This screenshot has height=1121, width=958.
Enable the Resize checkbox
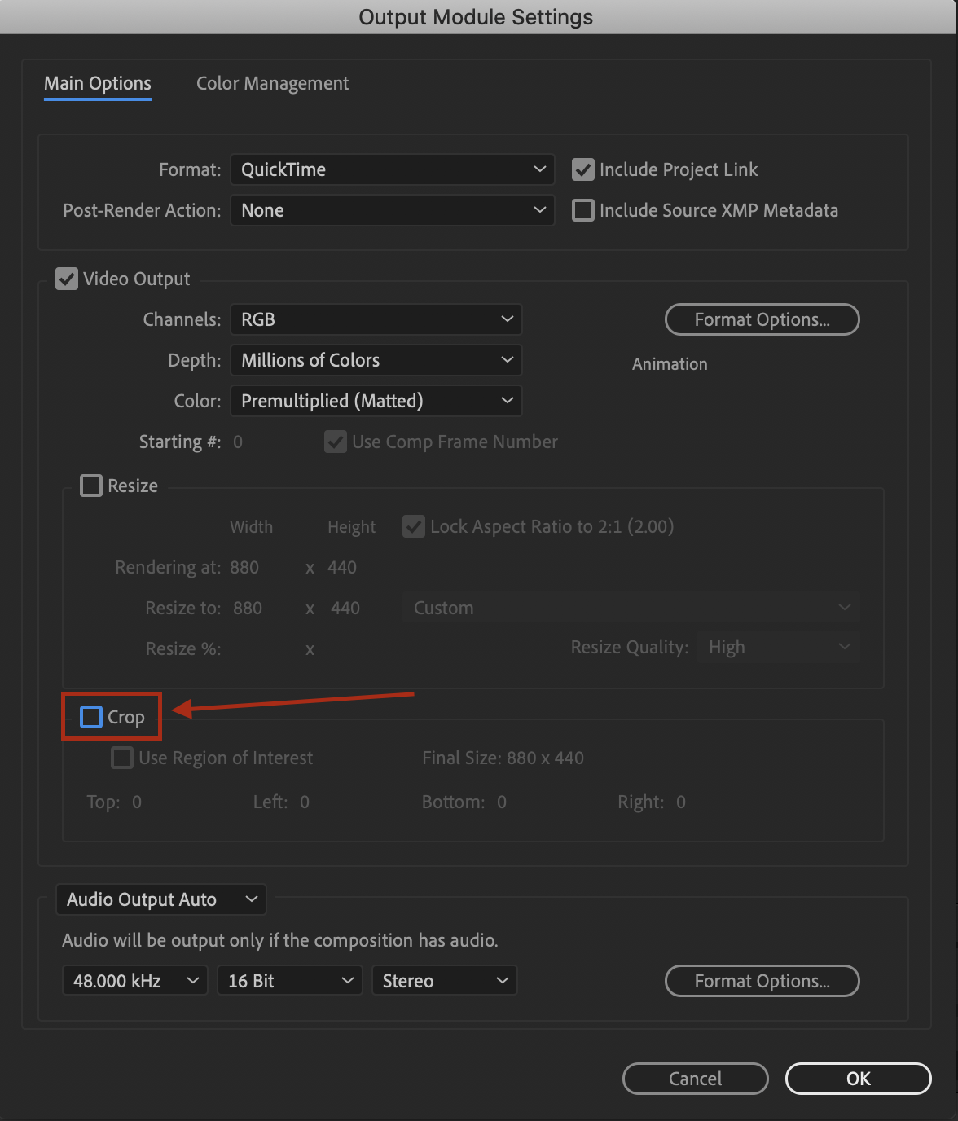click(90, 486)
